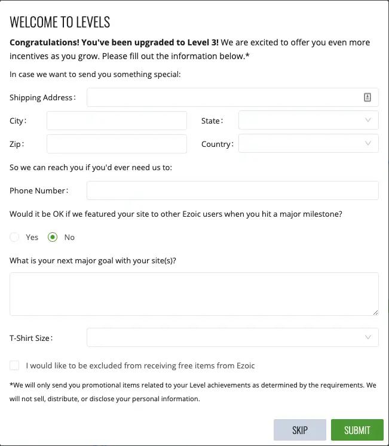The width and height of the screenshot is (389, 446).
Task: Click the goal textarea resize handle
Action: (375, 312)
